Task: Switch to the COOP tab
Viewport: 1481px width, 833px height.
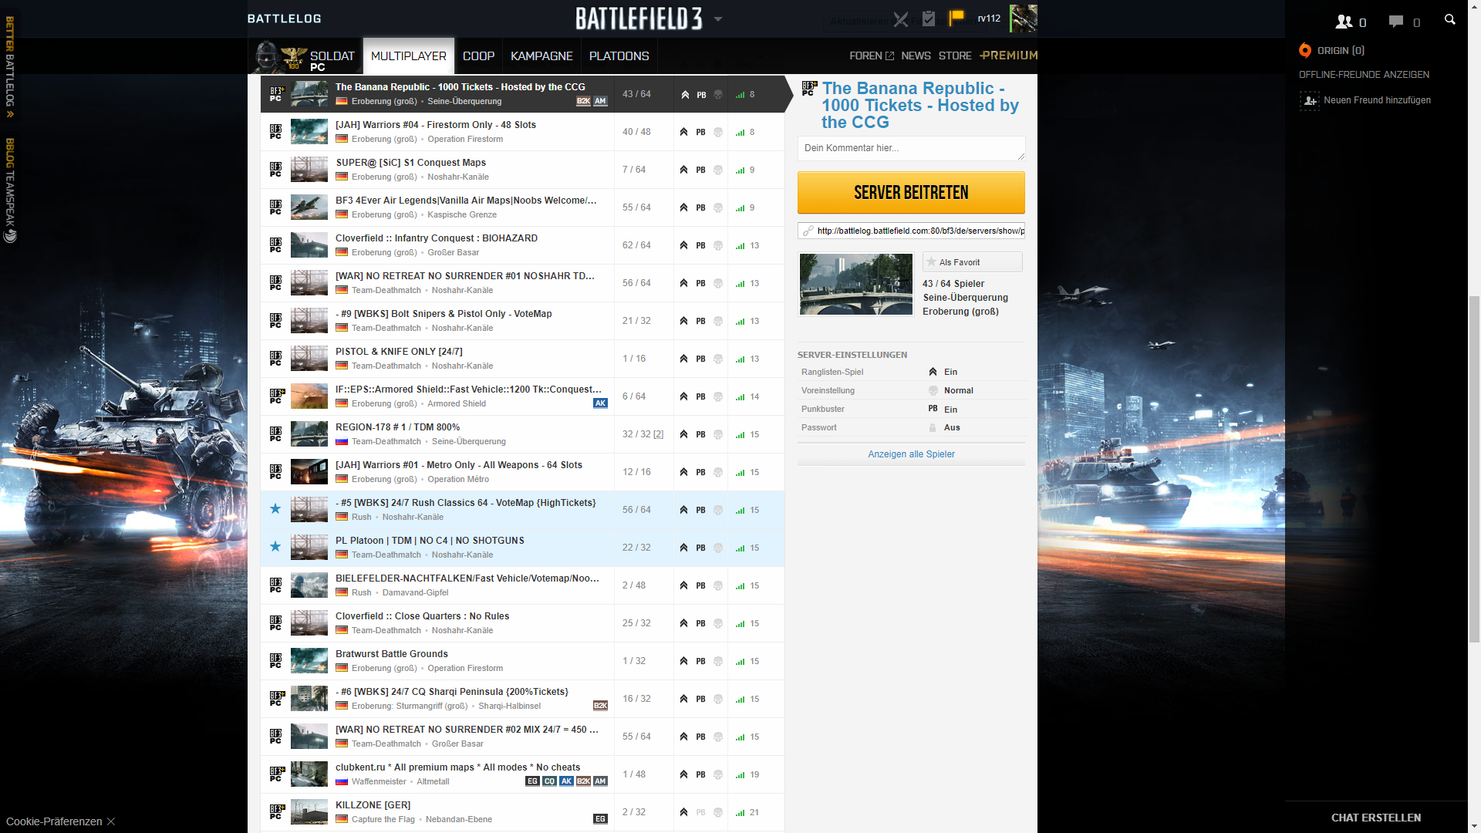Action: [478, 56]
